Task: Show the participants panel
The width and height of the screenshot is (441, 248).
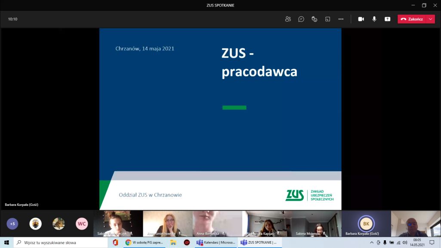Action: (x=288, y=19)
